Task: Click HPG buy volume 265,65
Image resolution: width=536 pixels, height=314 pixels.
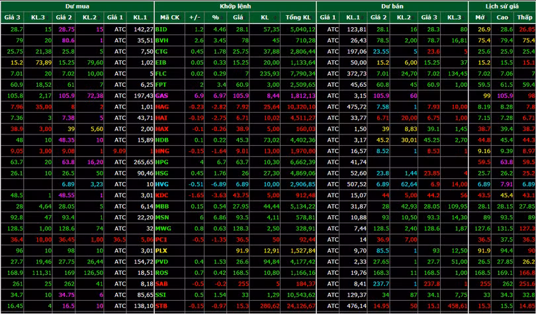Action: pos(144,162)
